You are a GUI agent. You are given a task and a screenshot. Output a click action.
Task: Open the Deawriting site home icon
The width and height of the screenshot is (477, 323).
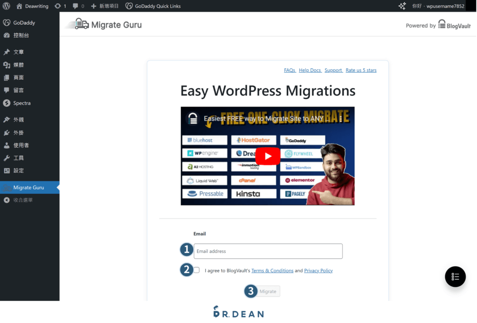pyautogui.click(x=19, y=6)
